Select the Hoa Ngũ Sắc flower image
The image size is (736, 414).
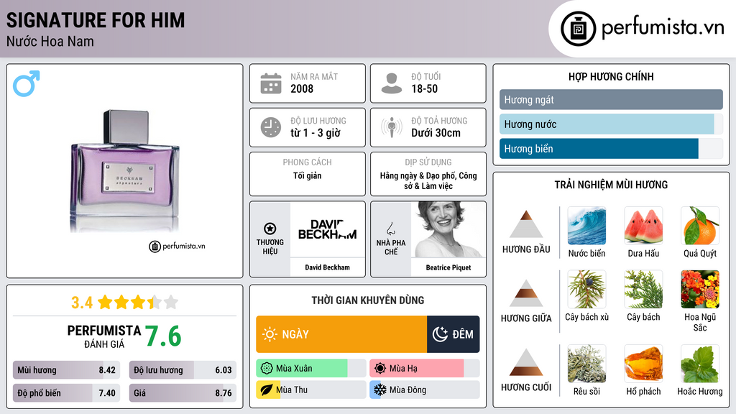tap(700, 289)
